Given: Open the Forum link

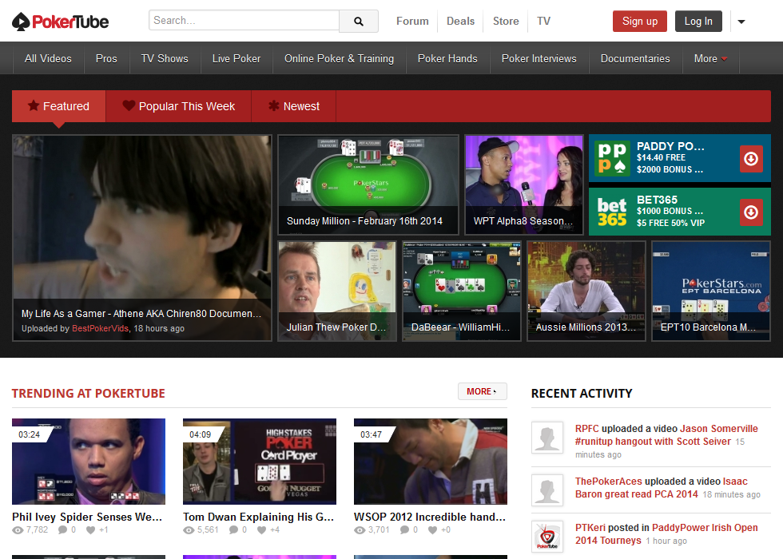Looking at the screenshot, I should (x=412, y=21).
